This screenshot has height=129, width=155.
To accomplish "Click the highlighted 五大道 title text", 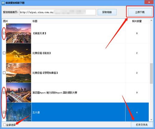I will click(36, 112).
